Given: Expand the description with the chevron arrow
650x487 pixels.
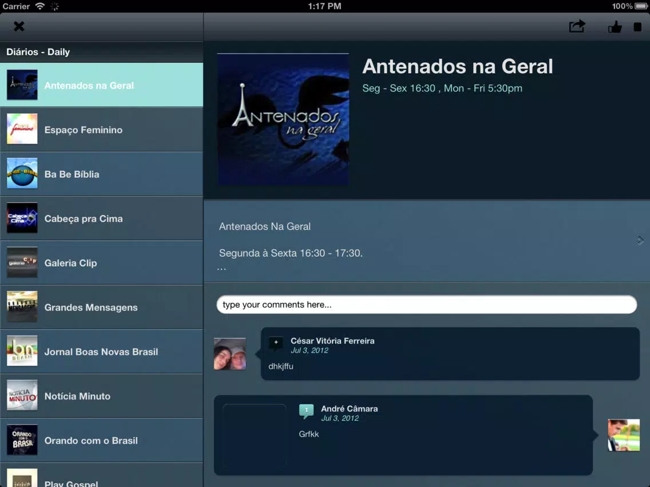Looking at the screenshot, I should (640, 240).
